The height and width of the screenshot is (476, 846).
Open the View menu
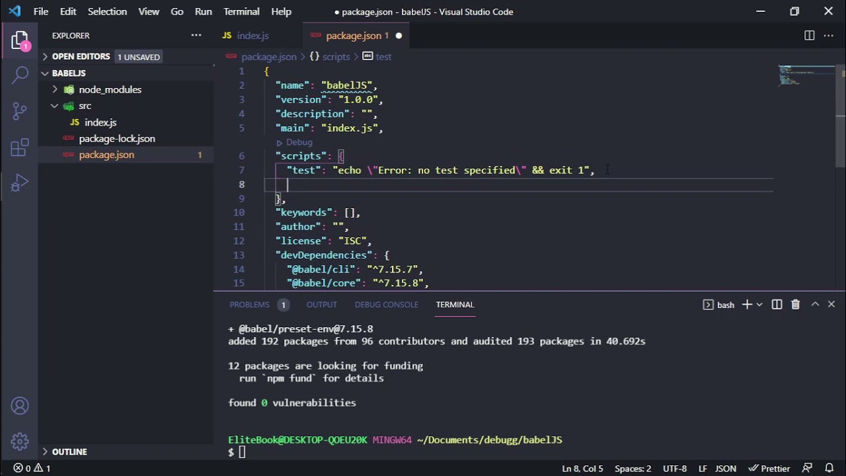(x=149, y=11)
